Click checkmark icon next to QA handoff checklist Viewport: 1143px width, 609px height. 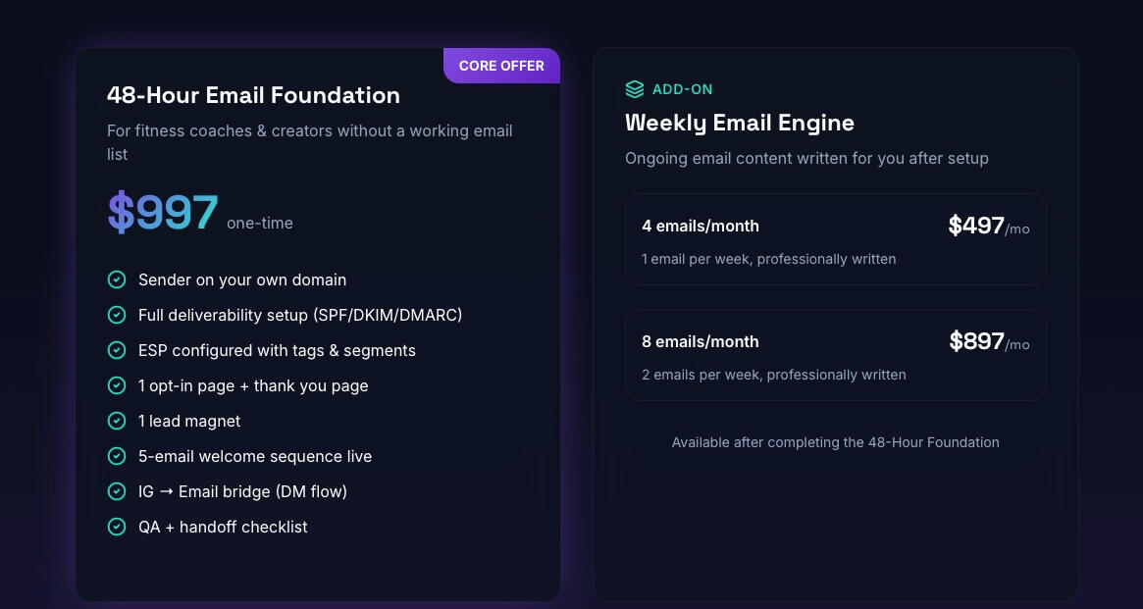[x=117, y=527]
